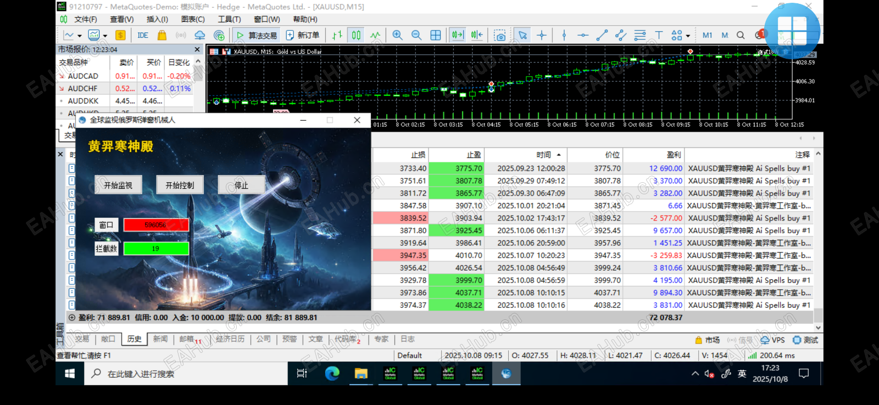Switch chart to bar chart mode

tap(337, 35)
